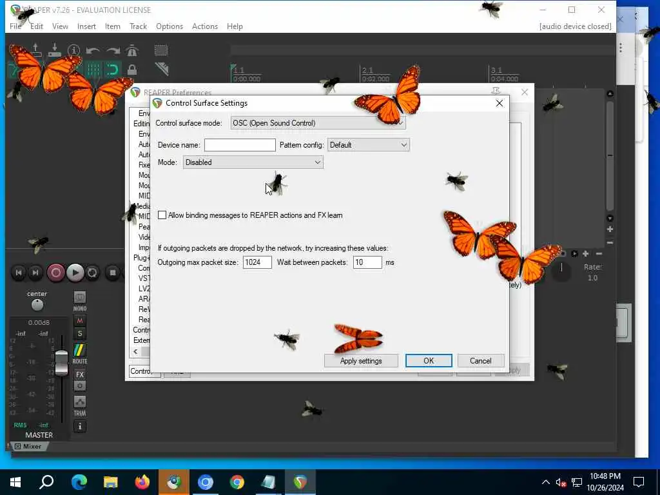660x495 pixels.
Task: Toggle the locking padlock icon
Action: 132,70
